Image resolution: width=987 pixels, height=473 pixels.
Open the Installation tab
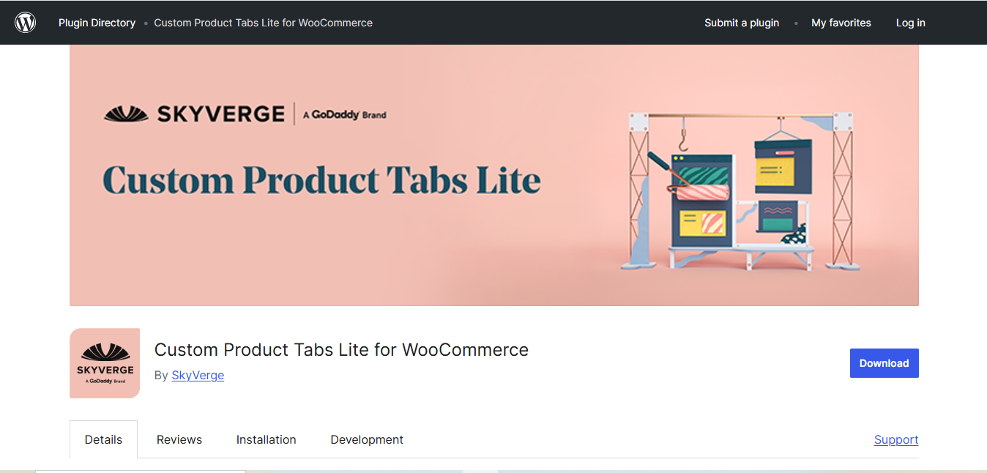click(267, 439)
